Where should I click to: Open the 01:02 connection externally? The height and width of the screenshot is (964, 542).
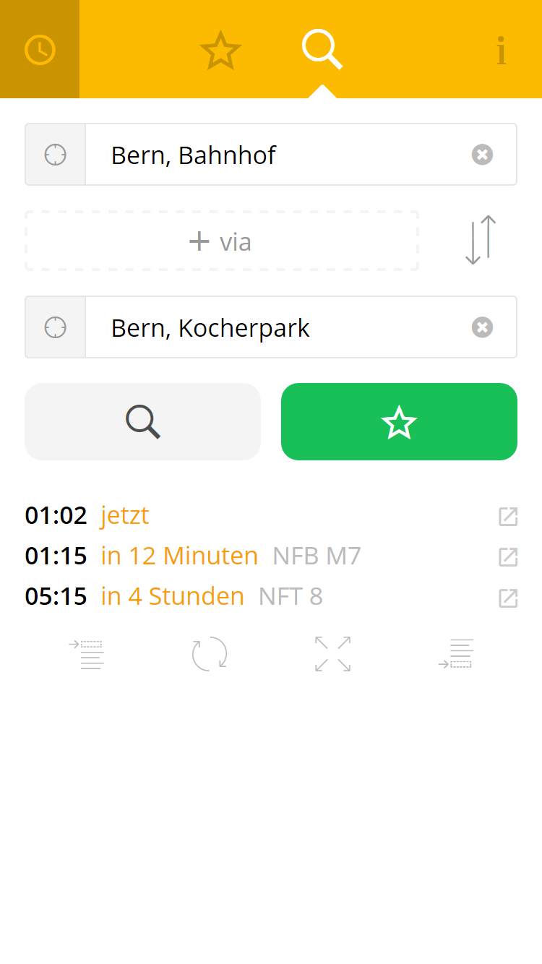pyautogui.click(x=508, y=517)
